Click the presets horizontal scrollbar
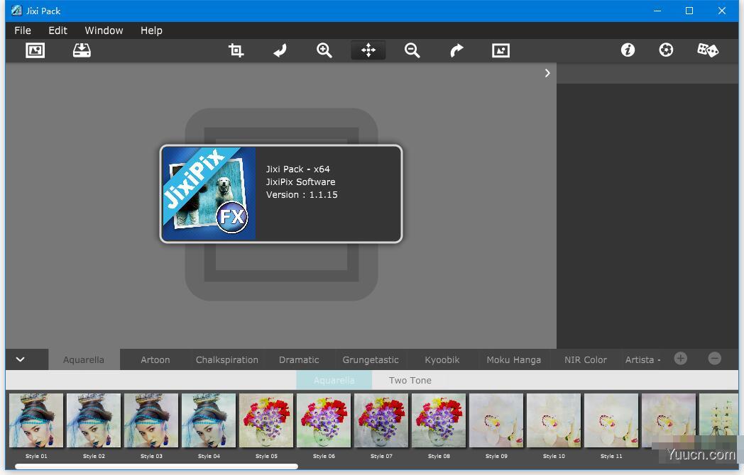This screenshot has height=475, width=744. click(157, 466)
